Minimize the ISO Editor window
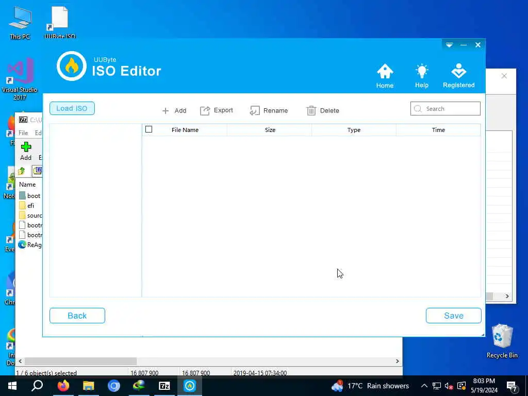The image size is (528, 396). pos(464,45)
